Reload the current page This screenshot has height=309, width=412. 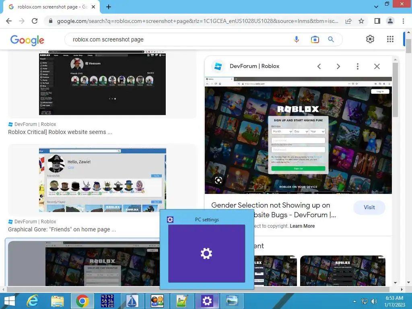35,21
